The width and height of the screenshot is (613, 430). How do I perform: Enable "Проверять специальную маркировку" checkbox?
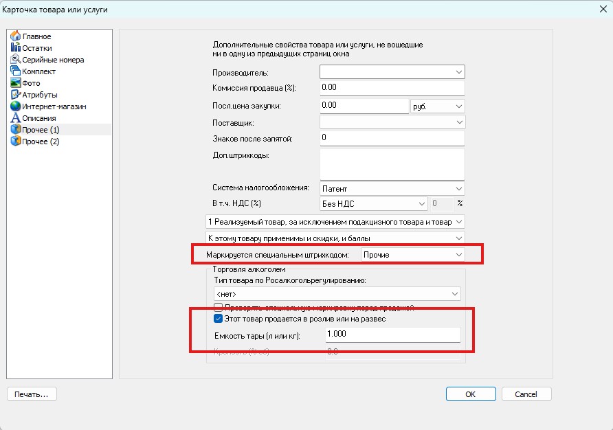pos(219,307)
